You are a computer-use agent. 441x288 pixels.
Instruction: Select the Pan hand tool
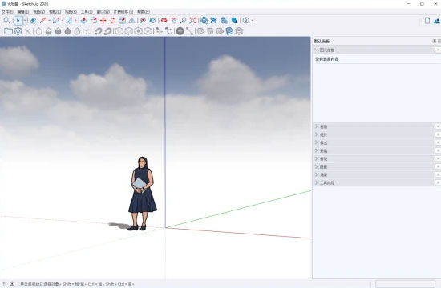173,21
